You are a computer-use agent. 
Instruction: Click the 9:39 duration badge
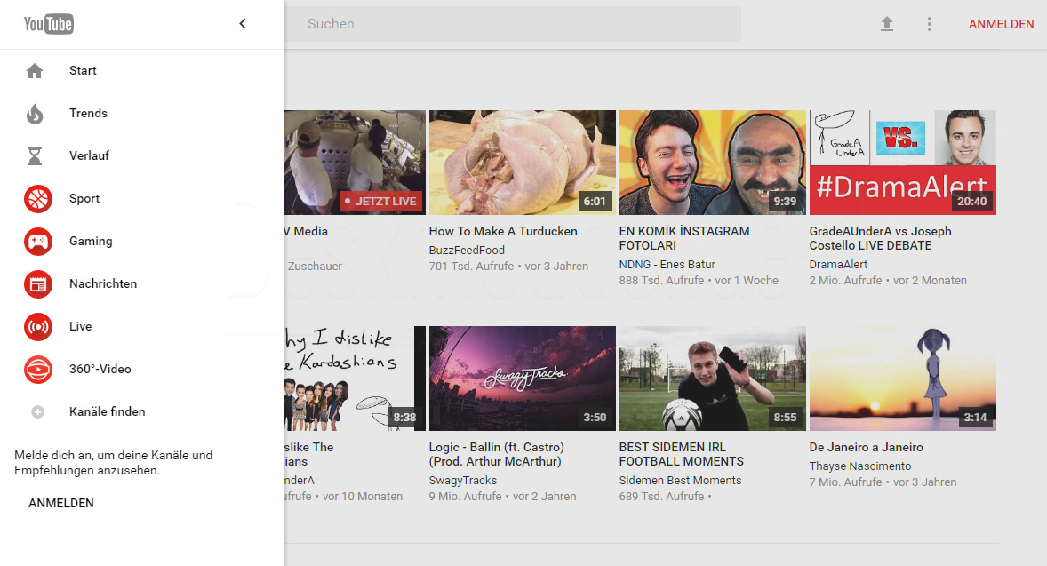pyautogui.click(x=785, y=202)
